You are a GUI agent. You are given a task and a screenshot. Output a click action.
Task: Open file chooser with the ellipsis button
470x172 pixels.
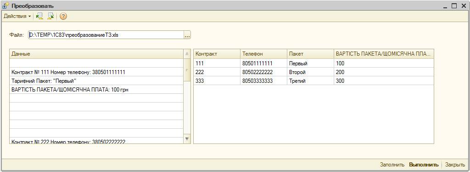tap(187, 35)
